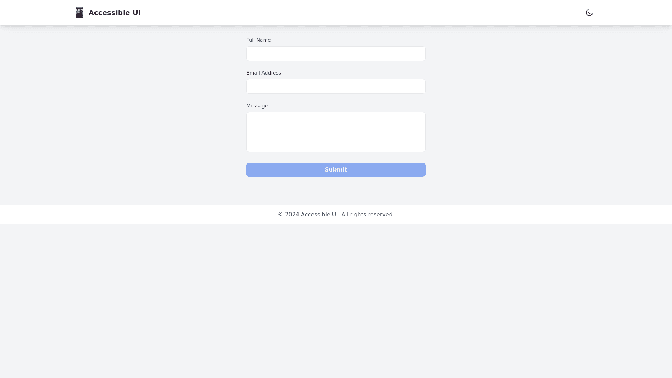Send the form via the blue Submit button
This screenshot has height=378, width=672.
pos(336,170)
